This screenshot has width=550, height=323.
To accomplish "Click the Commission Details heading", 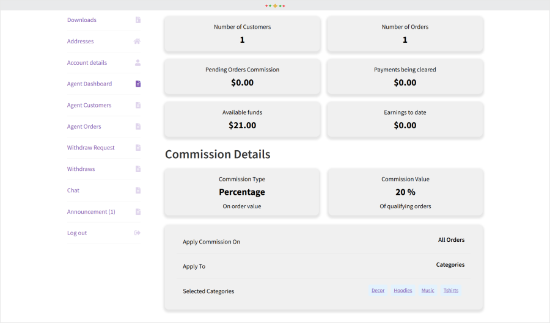I will 218,154.
